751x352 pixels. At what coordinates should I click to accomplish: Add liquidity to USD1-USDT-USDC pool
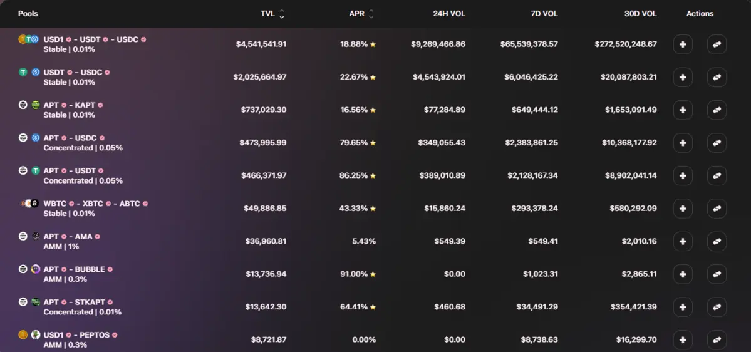coord(683,44)
